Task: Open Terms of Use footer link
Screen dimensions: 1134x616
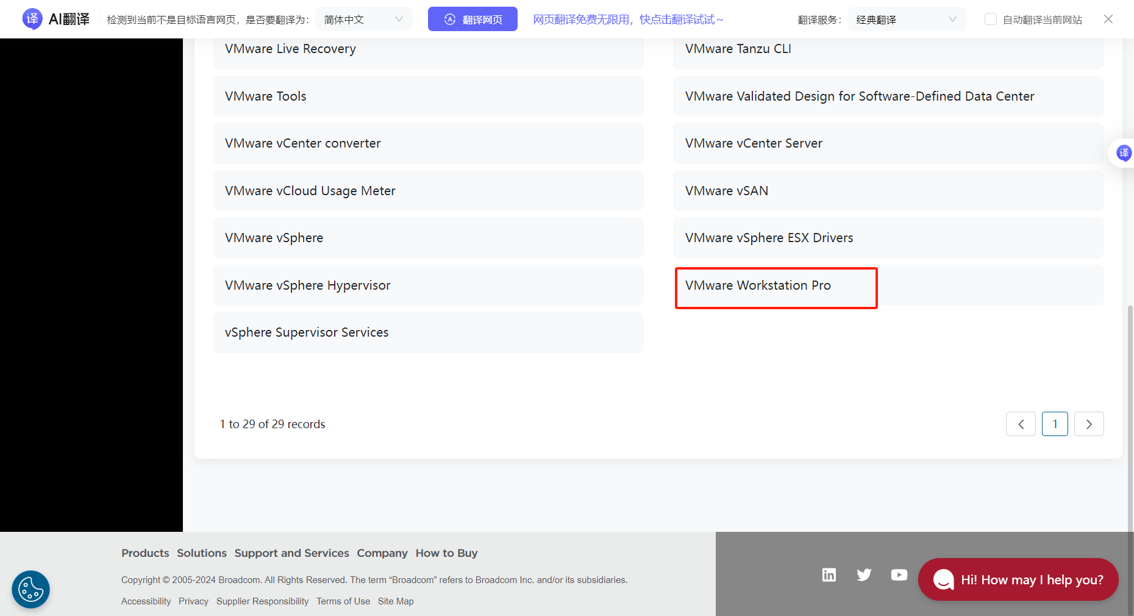Action: [343, 601]
